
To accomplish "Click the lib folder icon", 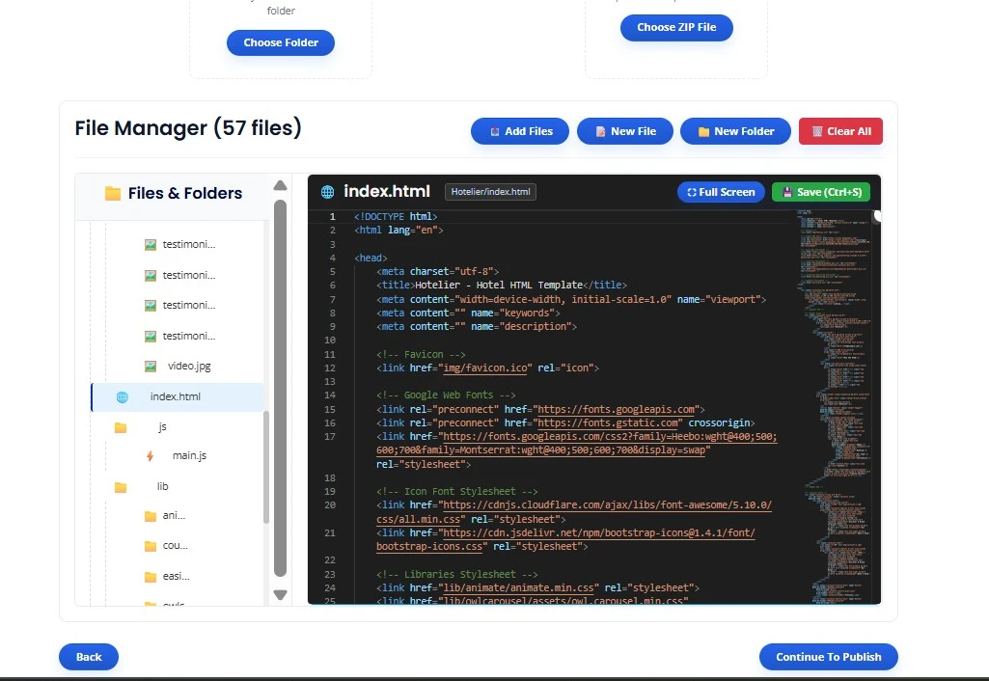I will click(x=121, y=486).
